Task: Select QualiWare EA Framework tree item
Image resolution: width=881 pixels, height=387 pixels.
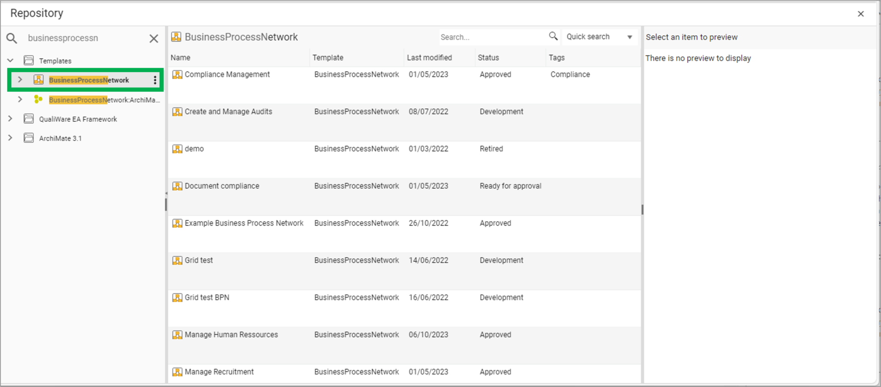Action: pyautogui.click(x=78, y=119)
